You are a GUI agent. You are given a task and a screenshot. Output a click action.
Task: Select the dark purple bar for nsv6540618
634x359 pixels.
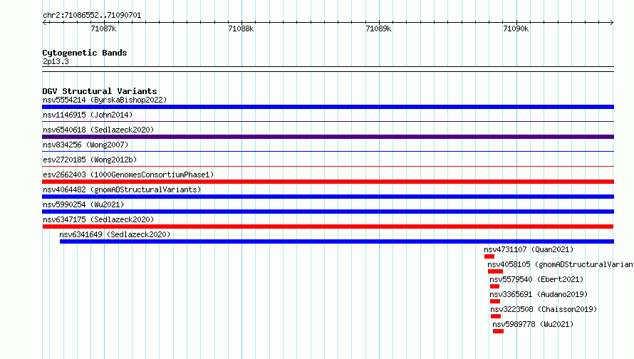pos(328,137)
